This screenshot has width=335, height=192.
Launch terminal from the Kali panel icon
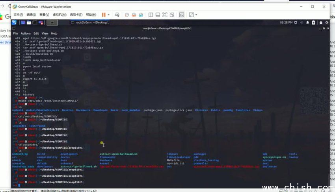(35, 22)
